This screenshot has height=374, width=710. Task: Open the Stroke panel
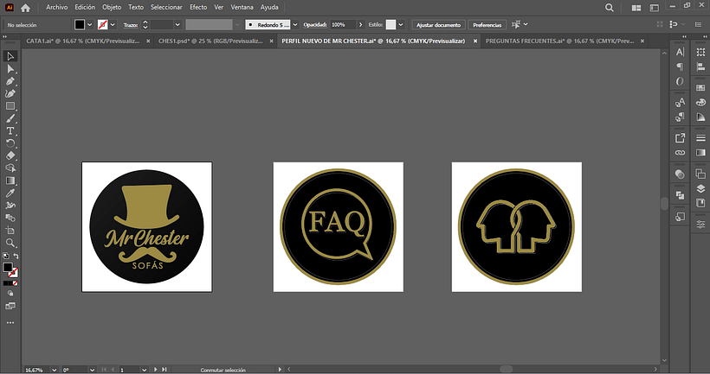point(700,138)
